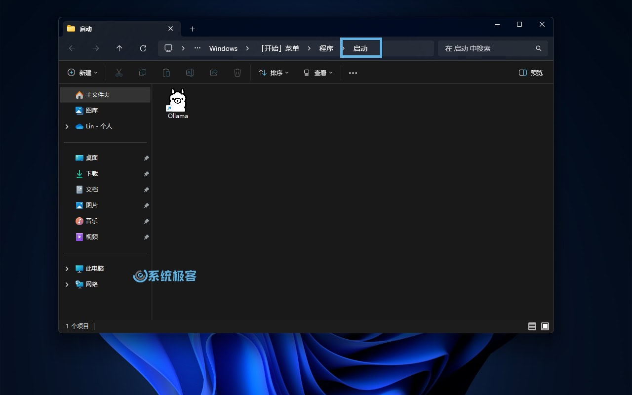Screen dimensions: 632x395
Task: Click the PC monitor icon in address bar
Action: coord(168,48)
